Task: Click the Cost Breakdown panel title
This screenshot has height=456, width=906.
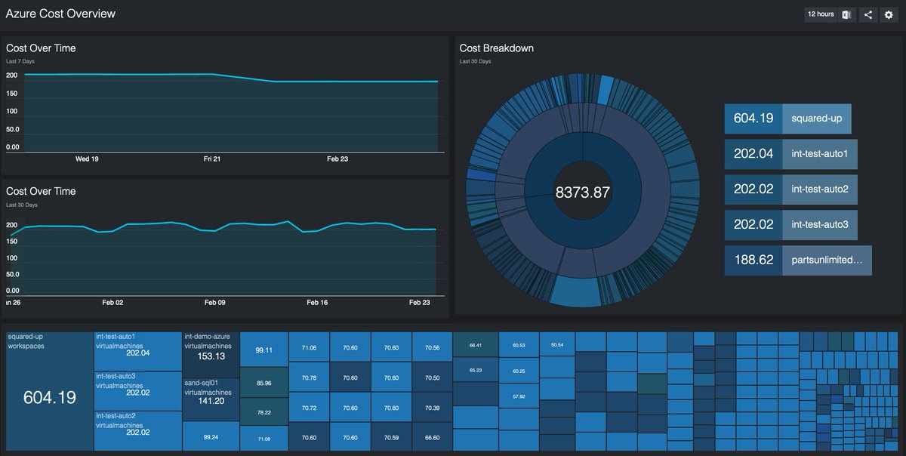Action: click(497, 48)
